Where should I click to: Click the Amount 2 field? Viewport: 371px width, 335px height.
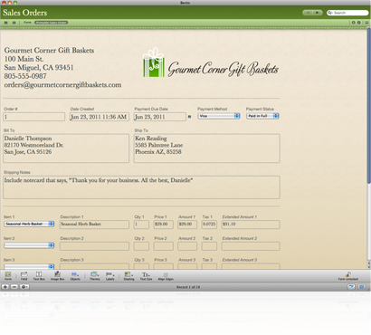coord(187,246)
